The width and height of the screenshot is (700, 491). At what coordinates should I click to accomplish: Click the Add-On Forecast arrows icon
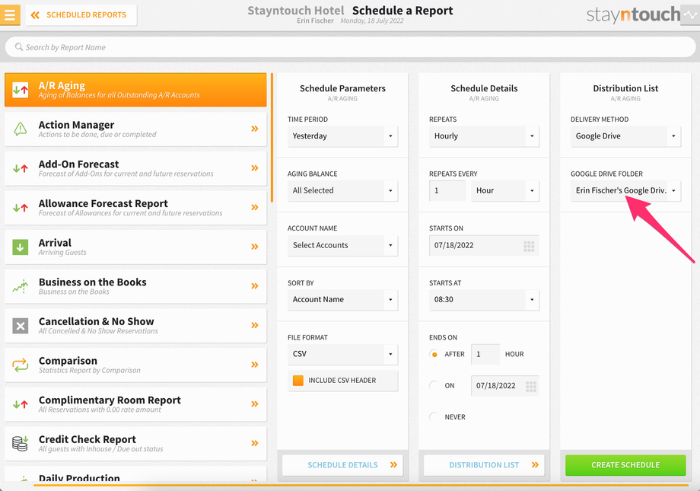click(x=21, y=168)
